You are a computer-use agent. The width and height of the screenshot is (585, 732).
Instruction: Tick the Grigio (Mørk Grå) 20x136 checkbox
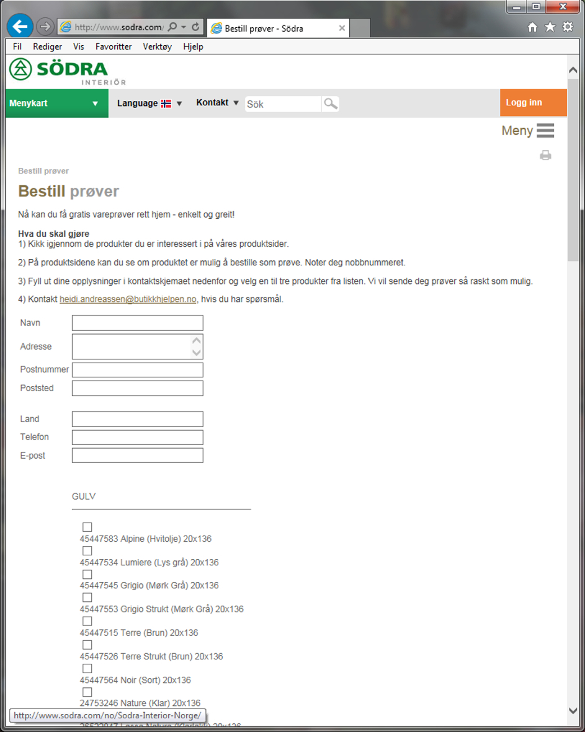point(87,574)
